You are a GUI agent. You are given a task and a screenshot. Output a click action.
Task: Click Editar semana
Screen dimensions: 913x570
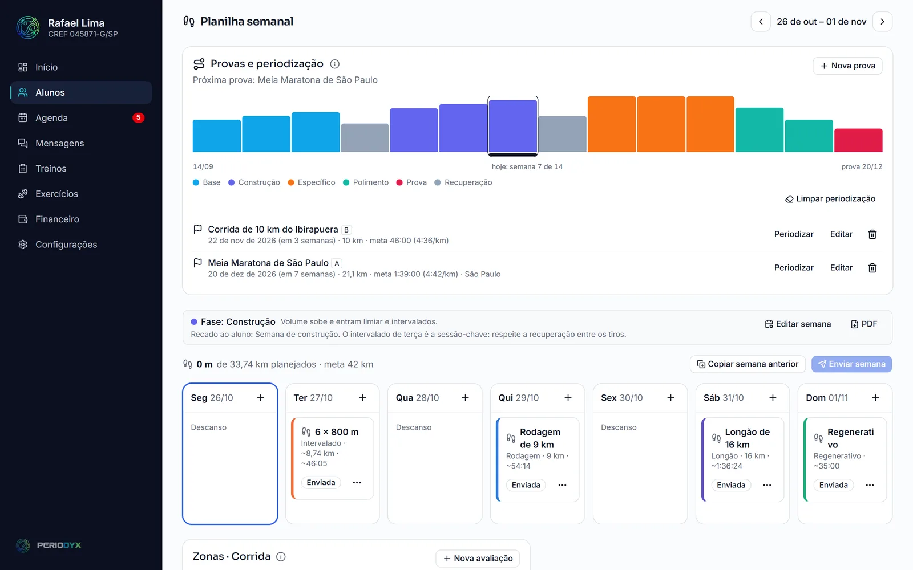(798, 324)
